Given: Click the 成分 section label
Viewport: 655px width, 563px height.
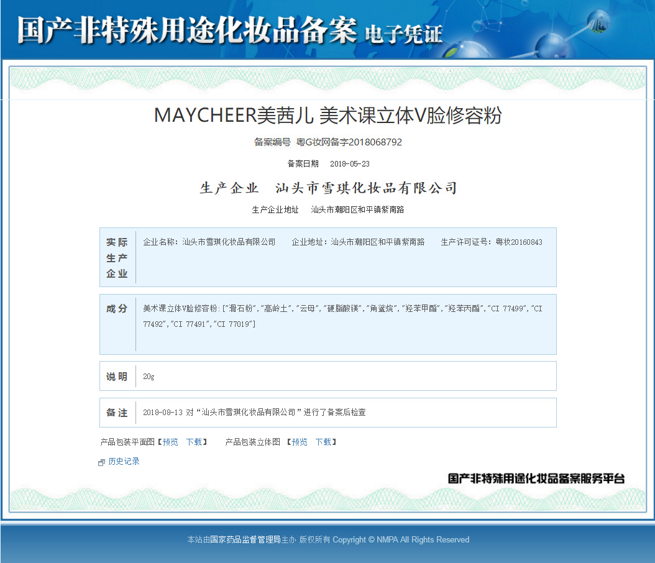Looking at the screenshot, I should [x=117, y=309].
